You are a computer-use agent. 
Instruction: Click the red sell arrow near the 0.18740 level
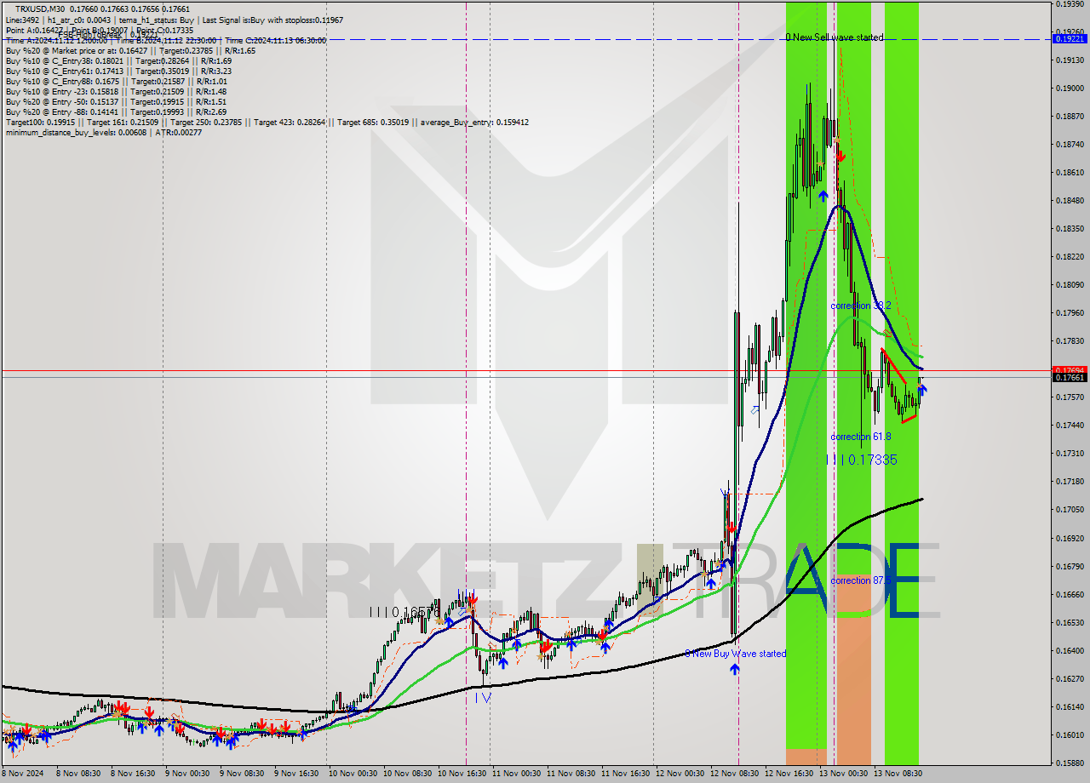coord(840,157)
